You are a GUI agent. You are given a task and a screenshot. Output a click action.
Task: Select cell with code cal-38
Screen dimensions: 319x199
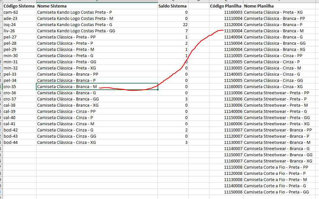pos(20,105)
